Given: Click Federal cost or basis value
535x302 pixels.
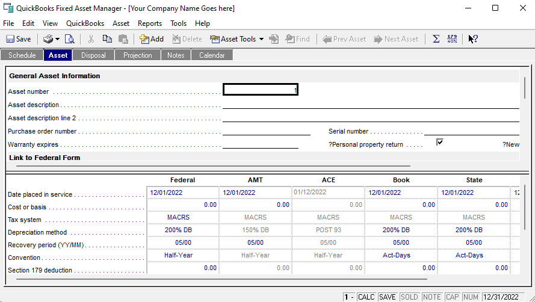Looking at the screenshot, I should point(183,205).
